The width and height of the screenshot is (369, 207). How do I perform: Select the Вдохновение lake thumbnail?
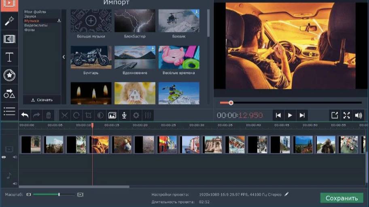135,57
